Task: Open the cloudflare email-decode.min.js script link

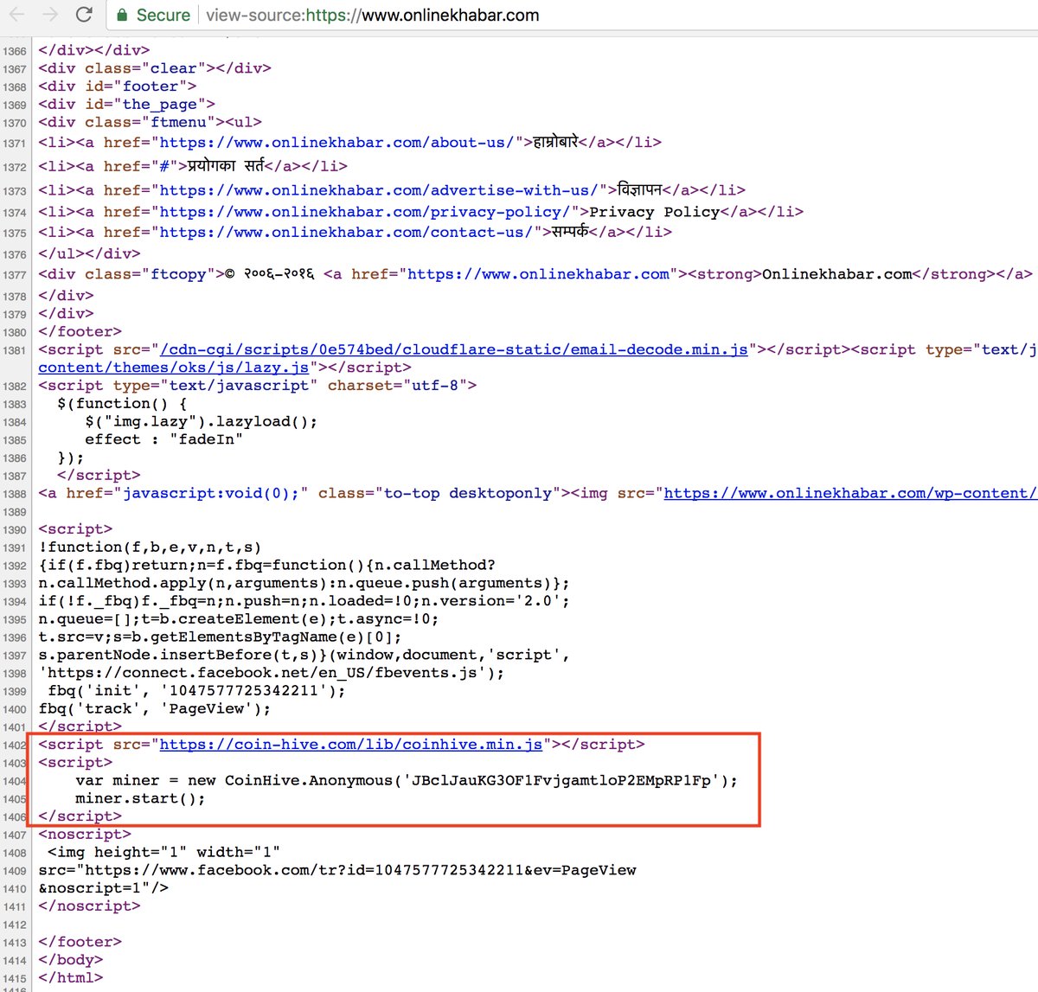Action: point(454,349)
